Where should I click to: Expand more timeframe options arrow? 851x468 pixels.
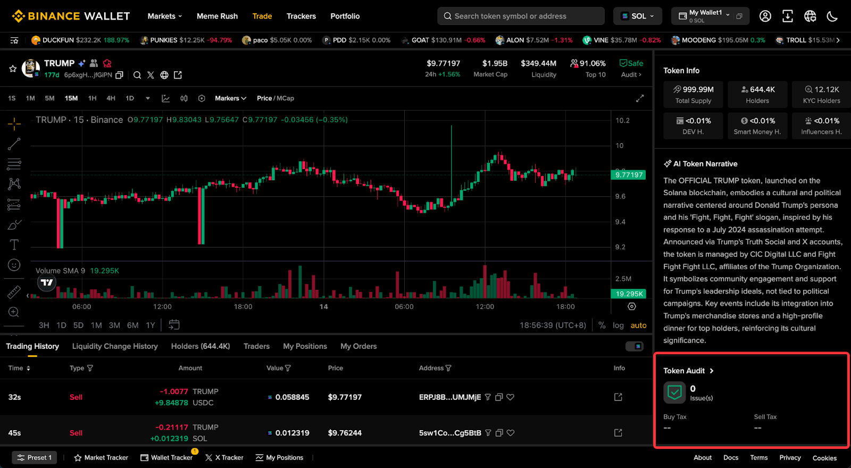click(148, 98)
